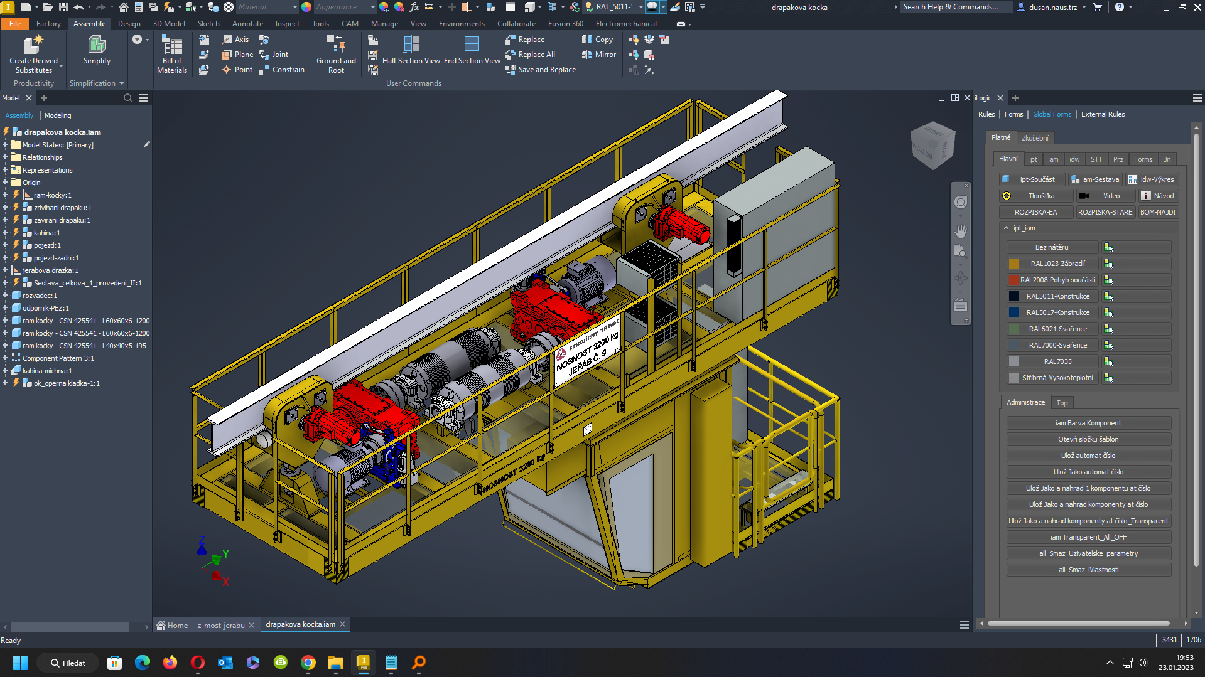Toggle the yellow indicator beside Tloušťka
This screenshot has height=677, width=1205.
coord(1007,195)
